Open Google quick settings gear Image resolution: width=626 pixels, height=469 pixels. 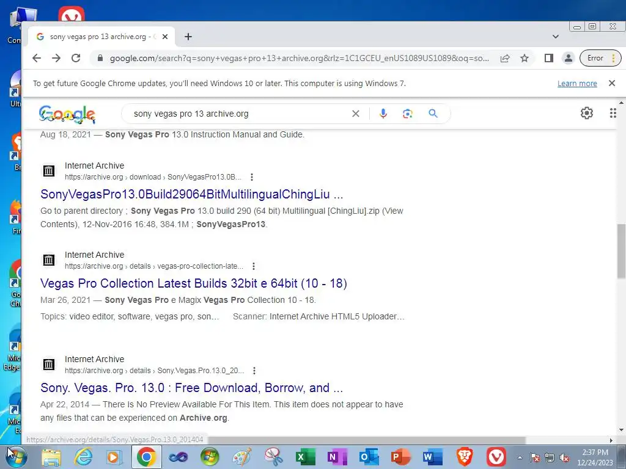coord(586,113)
